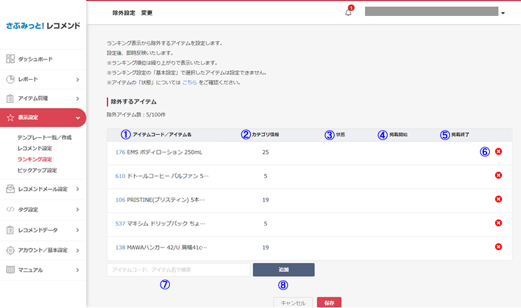Expand the アイテム管理 menu chevron
This screenshot has width=521, height=308.
point(78,99)
